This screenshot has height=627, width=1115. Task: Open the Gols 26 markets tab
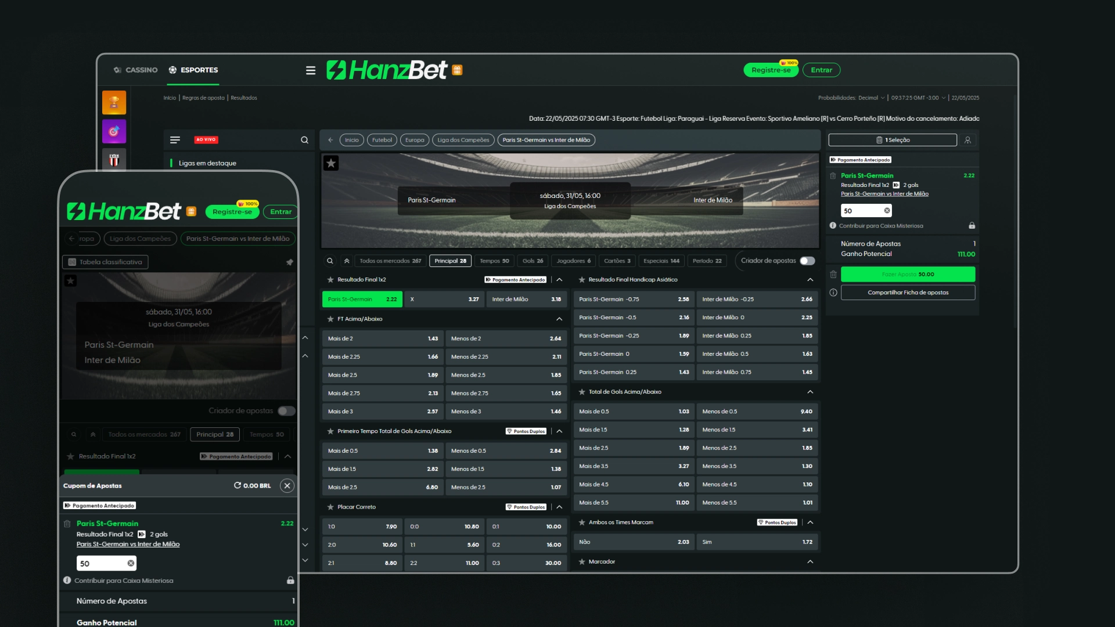(533, 261)
